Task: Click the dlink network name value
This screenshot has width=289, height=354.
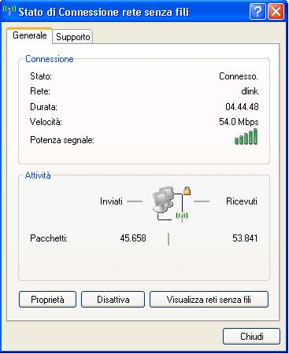Action: pos(250,91)
